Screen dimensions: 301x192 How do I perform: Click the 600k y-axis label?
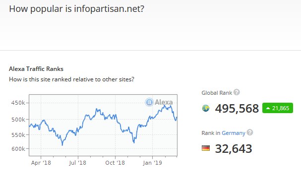click(18, 149)
